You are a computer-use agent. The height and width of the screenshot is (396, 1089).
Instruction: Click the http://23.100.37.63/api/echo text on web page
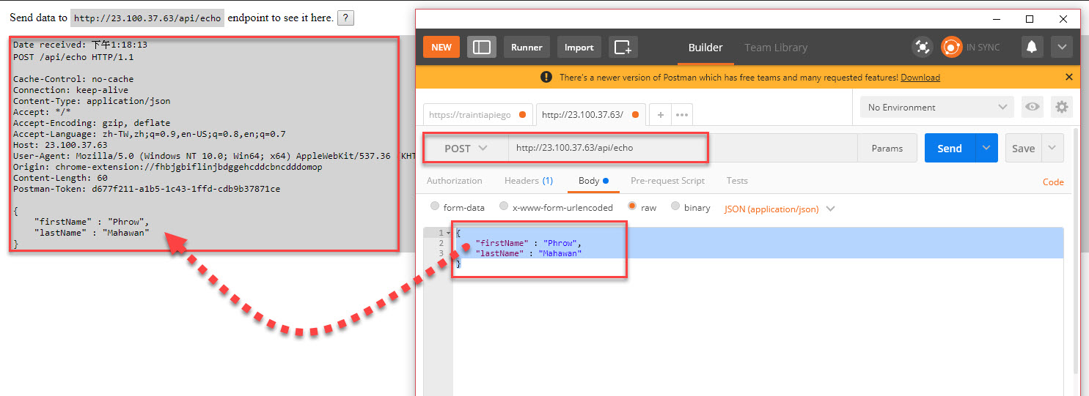point(148,18)
